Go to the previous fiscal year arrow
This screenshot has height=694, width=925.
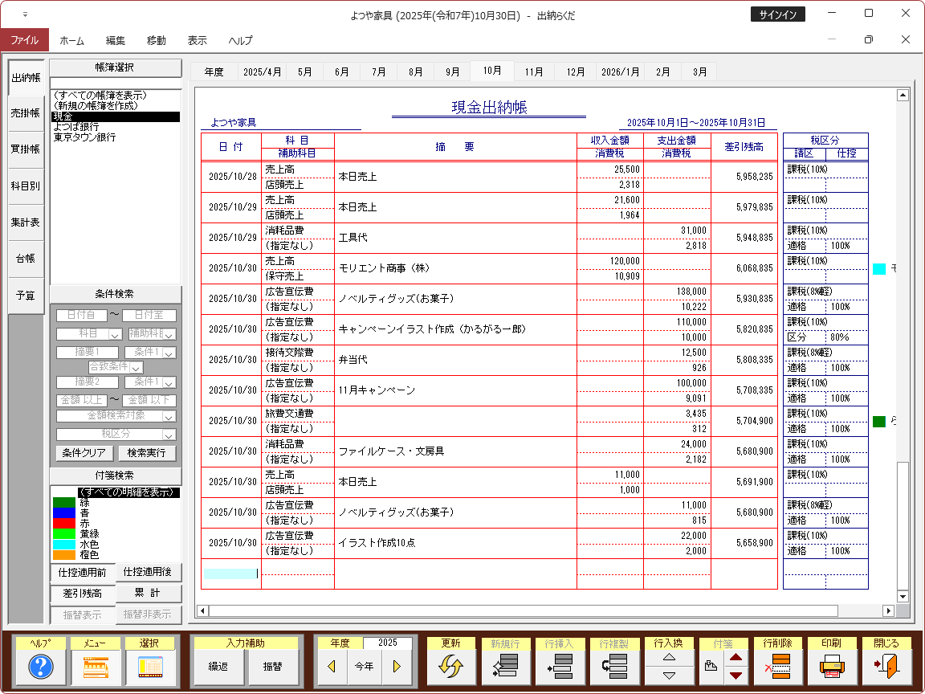332,667
